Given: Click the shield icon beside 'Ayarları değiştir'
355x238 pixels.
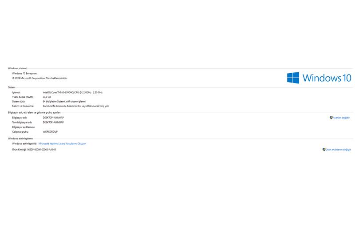Looking at the screenshot, I should click(331, 118).
